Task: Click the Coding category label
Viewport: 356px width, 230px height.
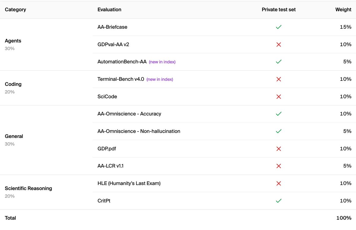Action: click(x=13, y=84)
